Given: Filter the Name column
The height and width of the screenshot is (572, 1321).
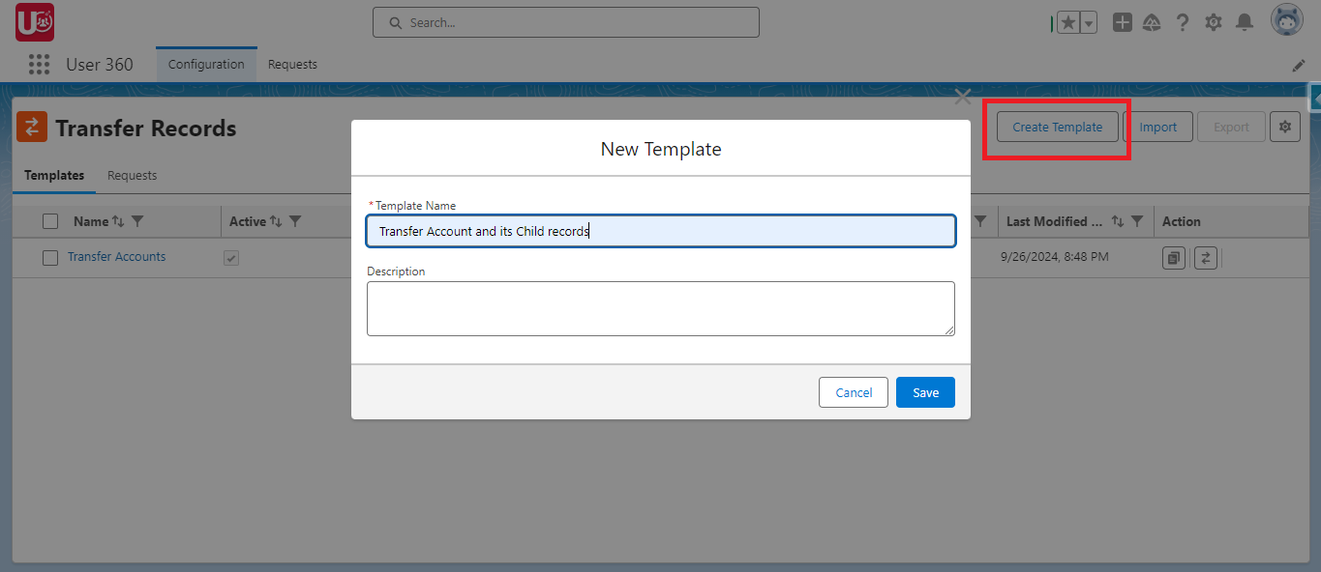Looking at the screenshot, I should tap(137, 221).
